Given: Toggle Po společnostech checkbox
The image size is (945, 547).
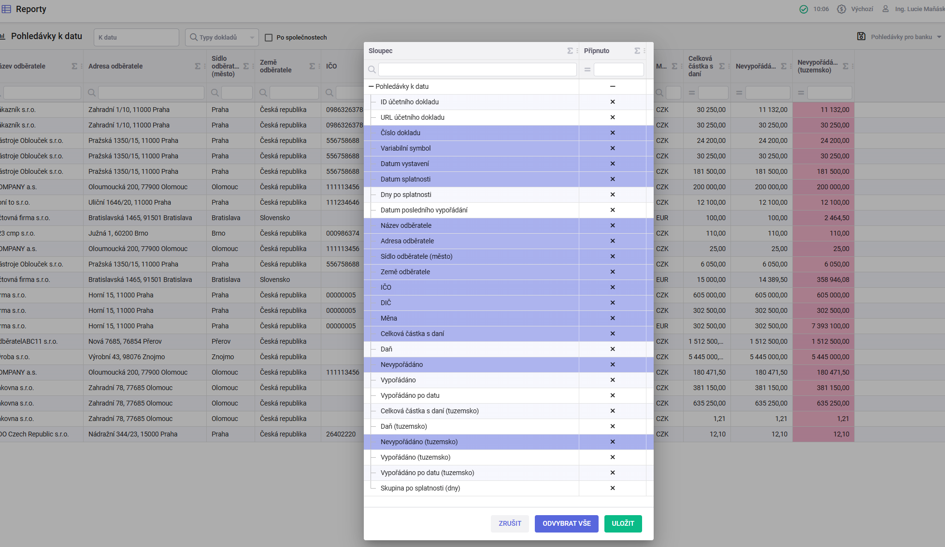Looking at the screenshot, I should pyautogui.click(x=269, y=38).
